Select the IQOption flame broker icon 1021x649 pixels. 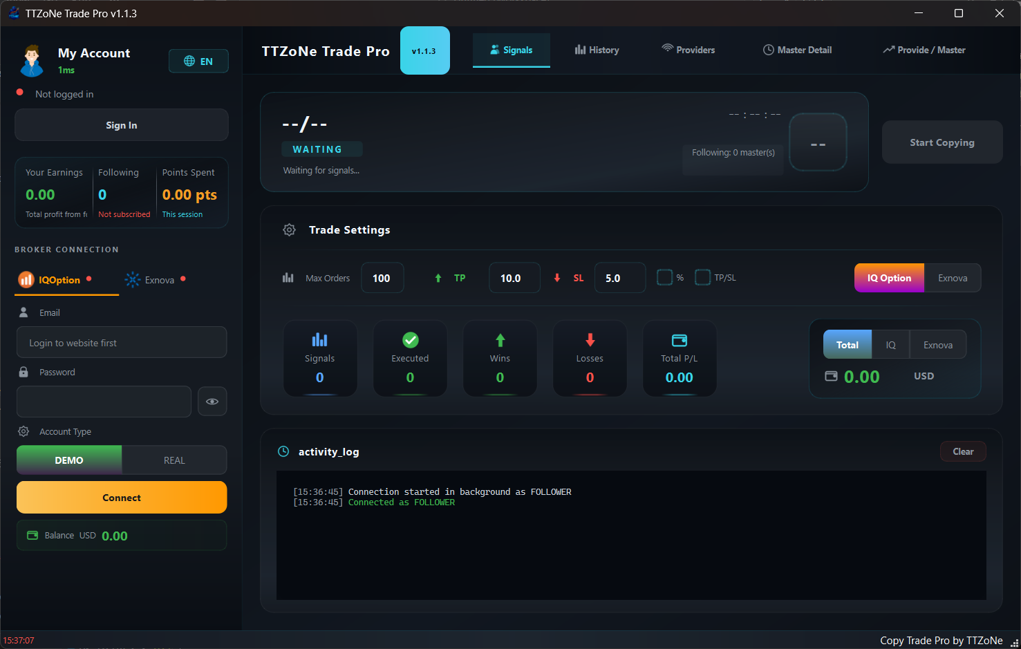26,279
